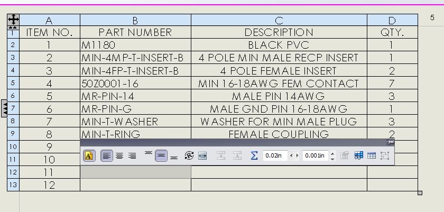Click the text rotation icon
This screenshot has width=444, height=212.
(x=189, y=155)
